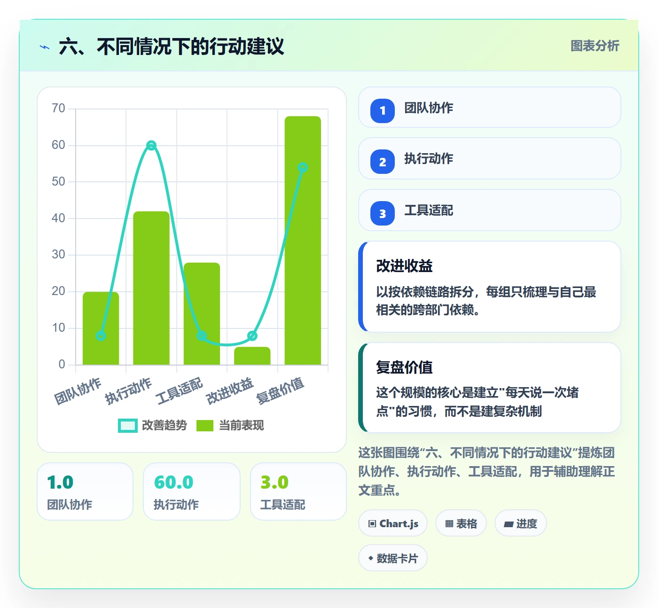
Task: Toggle the 当前表现 legend entry
Action: tap(230, 425)
